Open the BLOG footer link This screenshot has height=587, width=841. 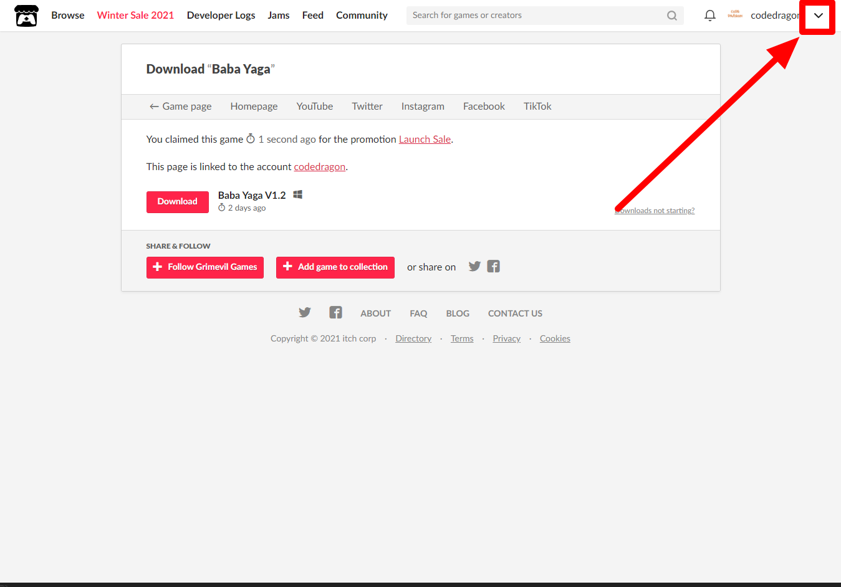458,313
